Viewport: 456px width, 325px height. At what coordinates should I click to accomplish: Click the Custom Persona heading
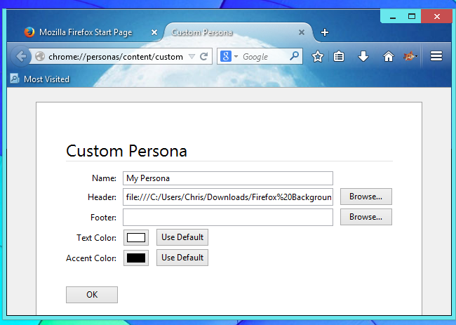pyautogui.click(x=126, y=151)
